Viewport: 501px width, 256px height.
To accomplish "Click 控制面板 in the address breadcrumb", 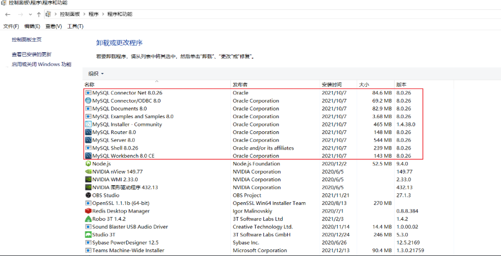I will 70,14.
